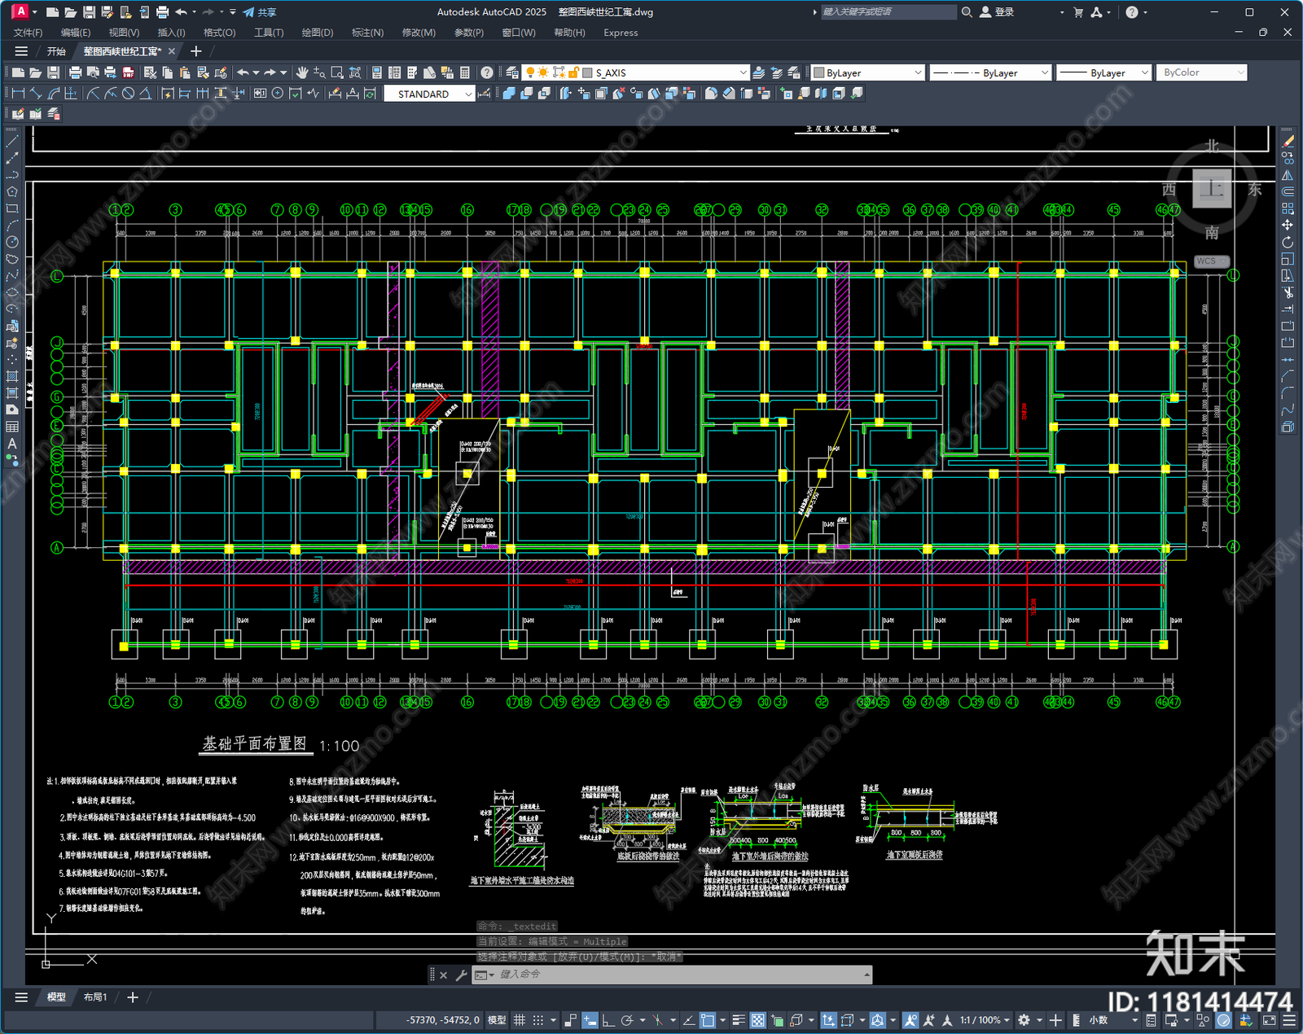Screen dimensions: 1303x1034
Task: Click the keyword search input field
Action: click(x=888, y=12)
